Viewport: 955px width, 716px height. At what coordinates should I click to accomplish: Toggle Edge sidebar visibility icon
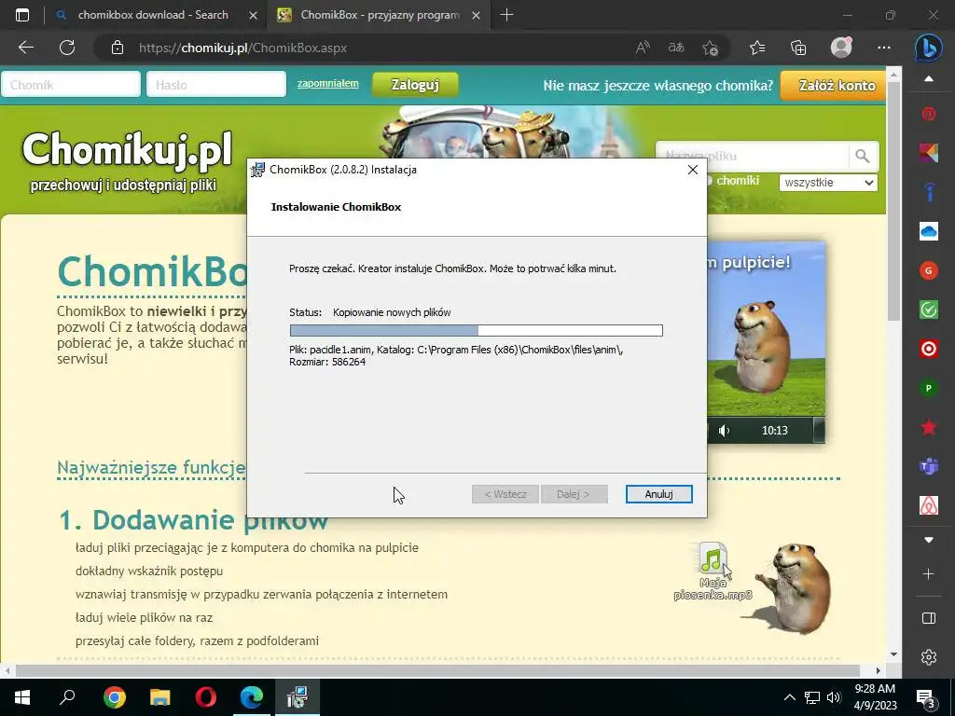pos(928,618)
